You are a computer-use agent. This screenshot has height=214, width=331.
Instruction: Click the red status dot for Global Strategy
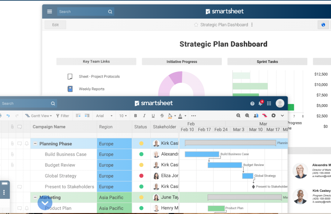click(141, 176)
